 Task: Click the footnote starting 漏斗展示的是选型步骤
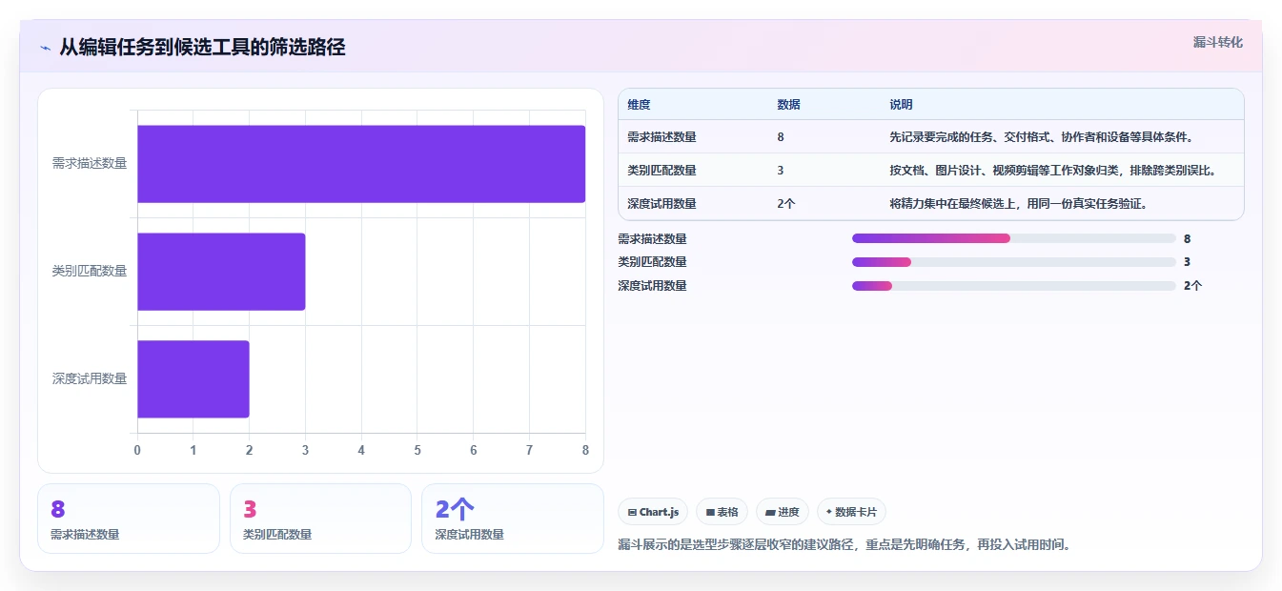[x=844, y=545]
